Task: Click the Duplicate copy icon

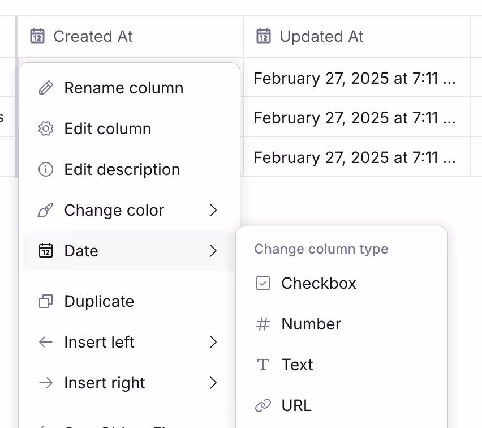Action: coord(46,301)
